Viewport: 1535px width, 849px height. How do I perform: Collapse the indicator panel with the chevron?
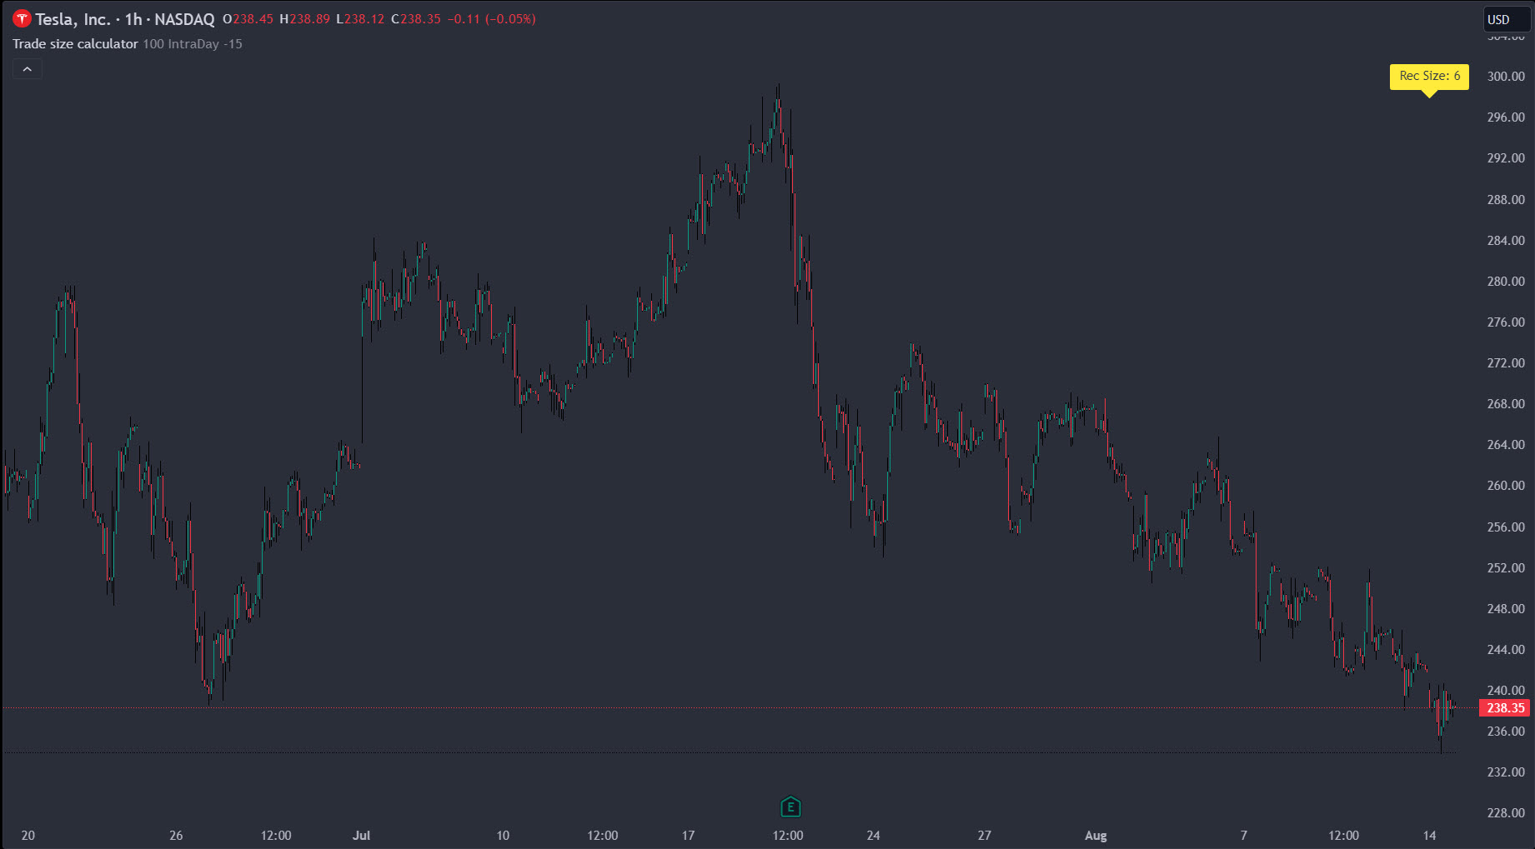click(28, 68)
